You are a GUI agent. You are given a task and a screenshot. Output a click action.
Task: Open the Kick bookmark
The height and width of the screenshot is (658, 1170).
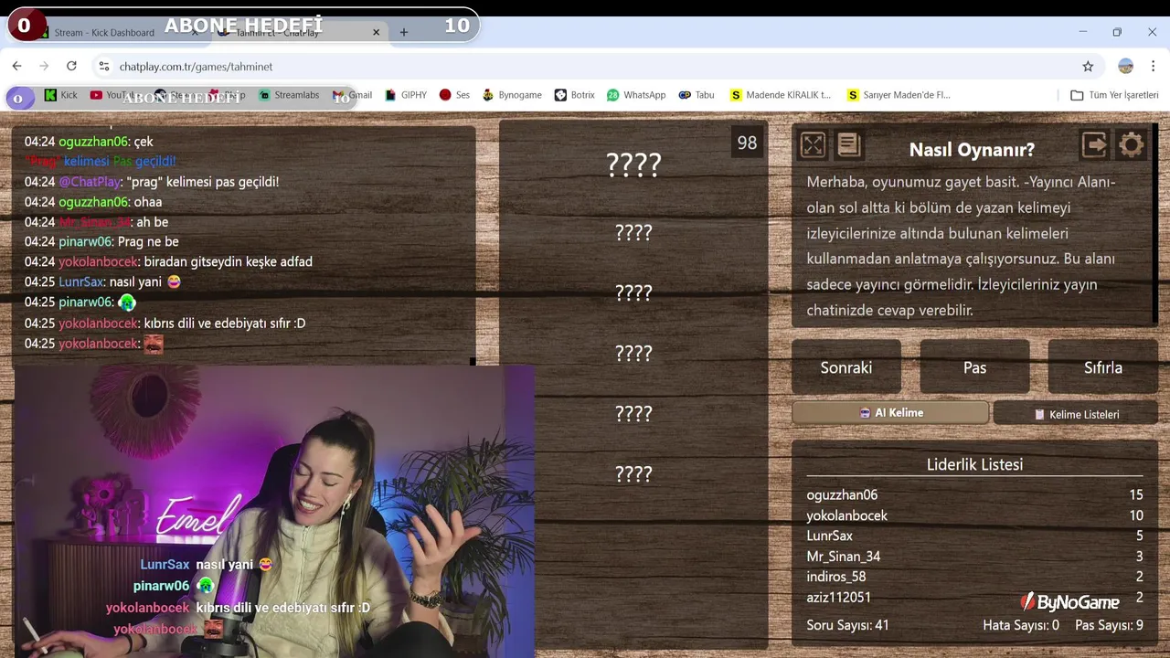coord(61,95)
